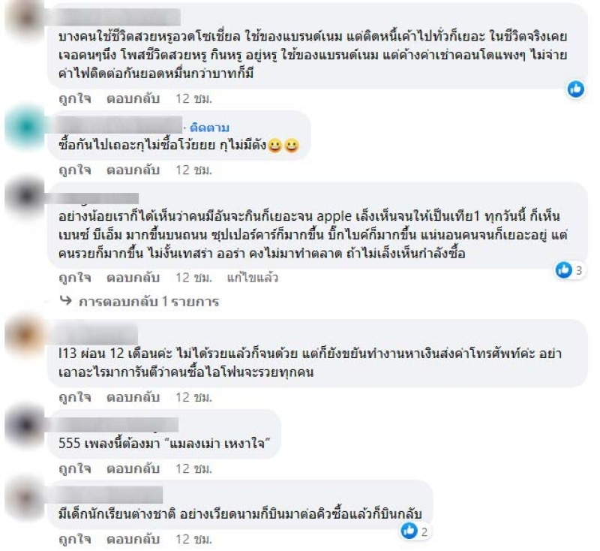Reply to the I13 comment with ตอบกลับ
This screenshot has width=600, height=551.
[x=133, y=397]
